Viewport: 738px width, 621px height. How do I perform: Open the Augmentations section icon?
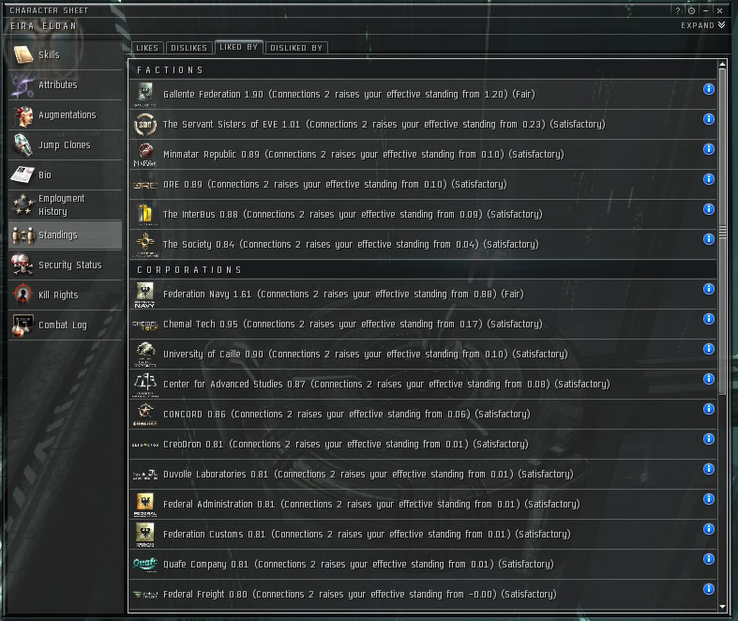point(23,114)
